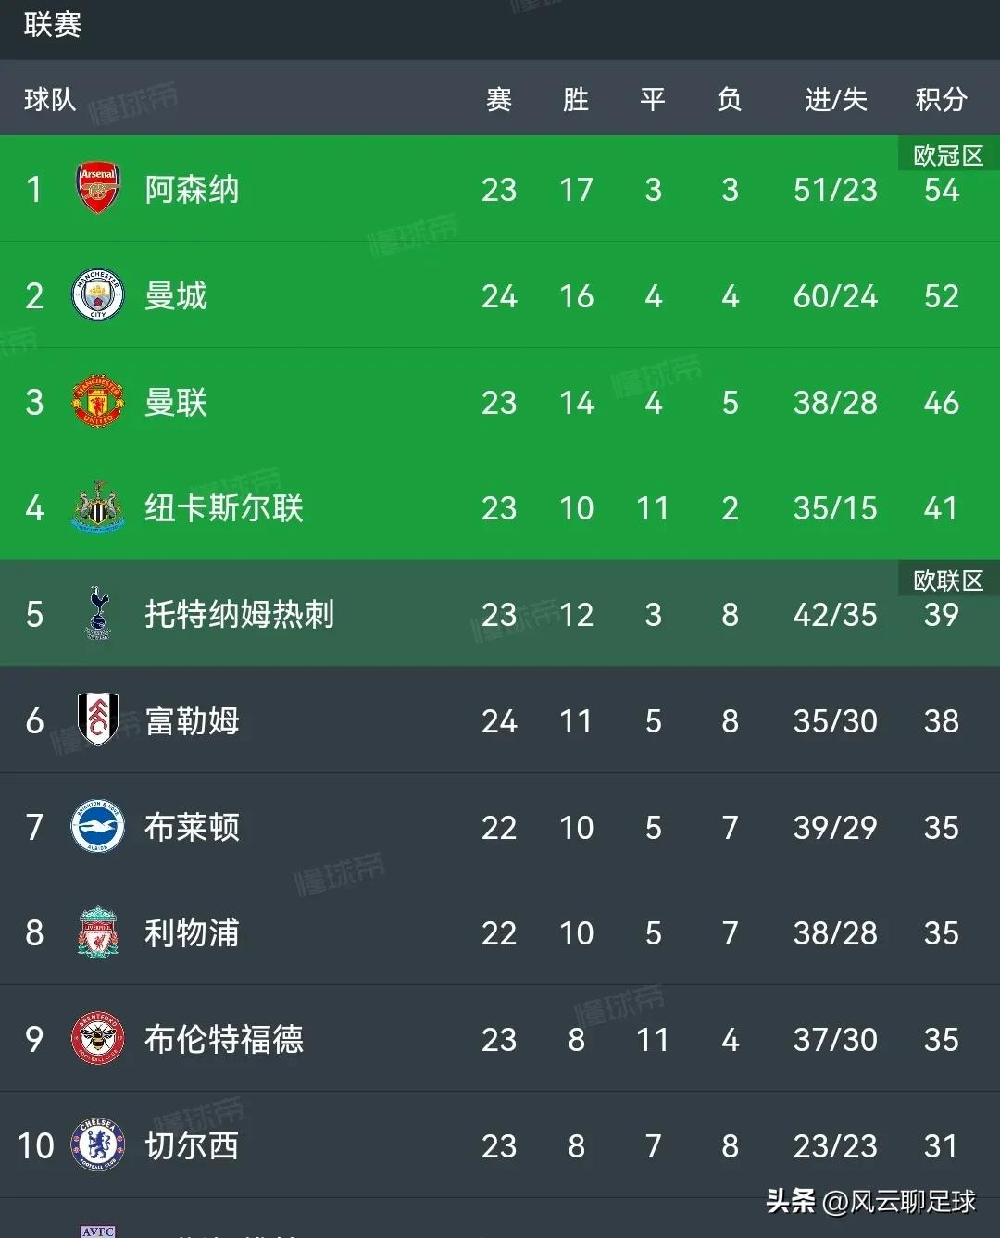Screen dimensions: 1000x1238
Task: Tap the 布伦特福德 team name
Action: pyautogui.click(x=223, y=1040)
